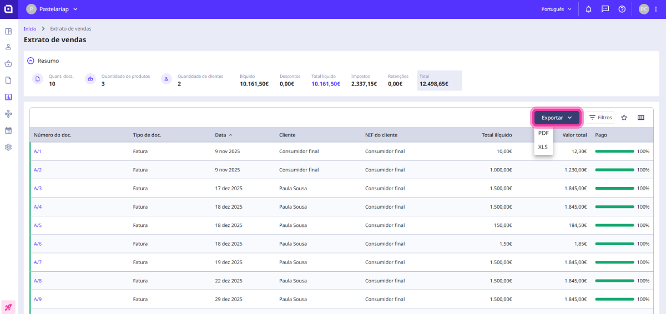The height and width of the screenshot is (314, 666).
Task: Open the Português language dropdown
Action: click(556, 9)
